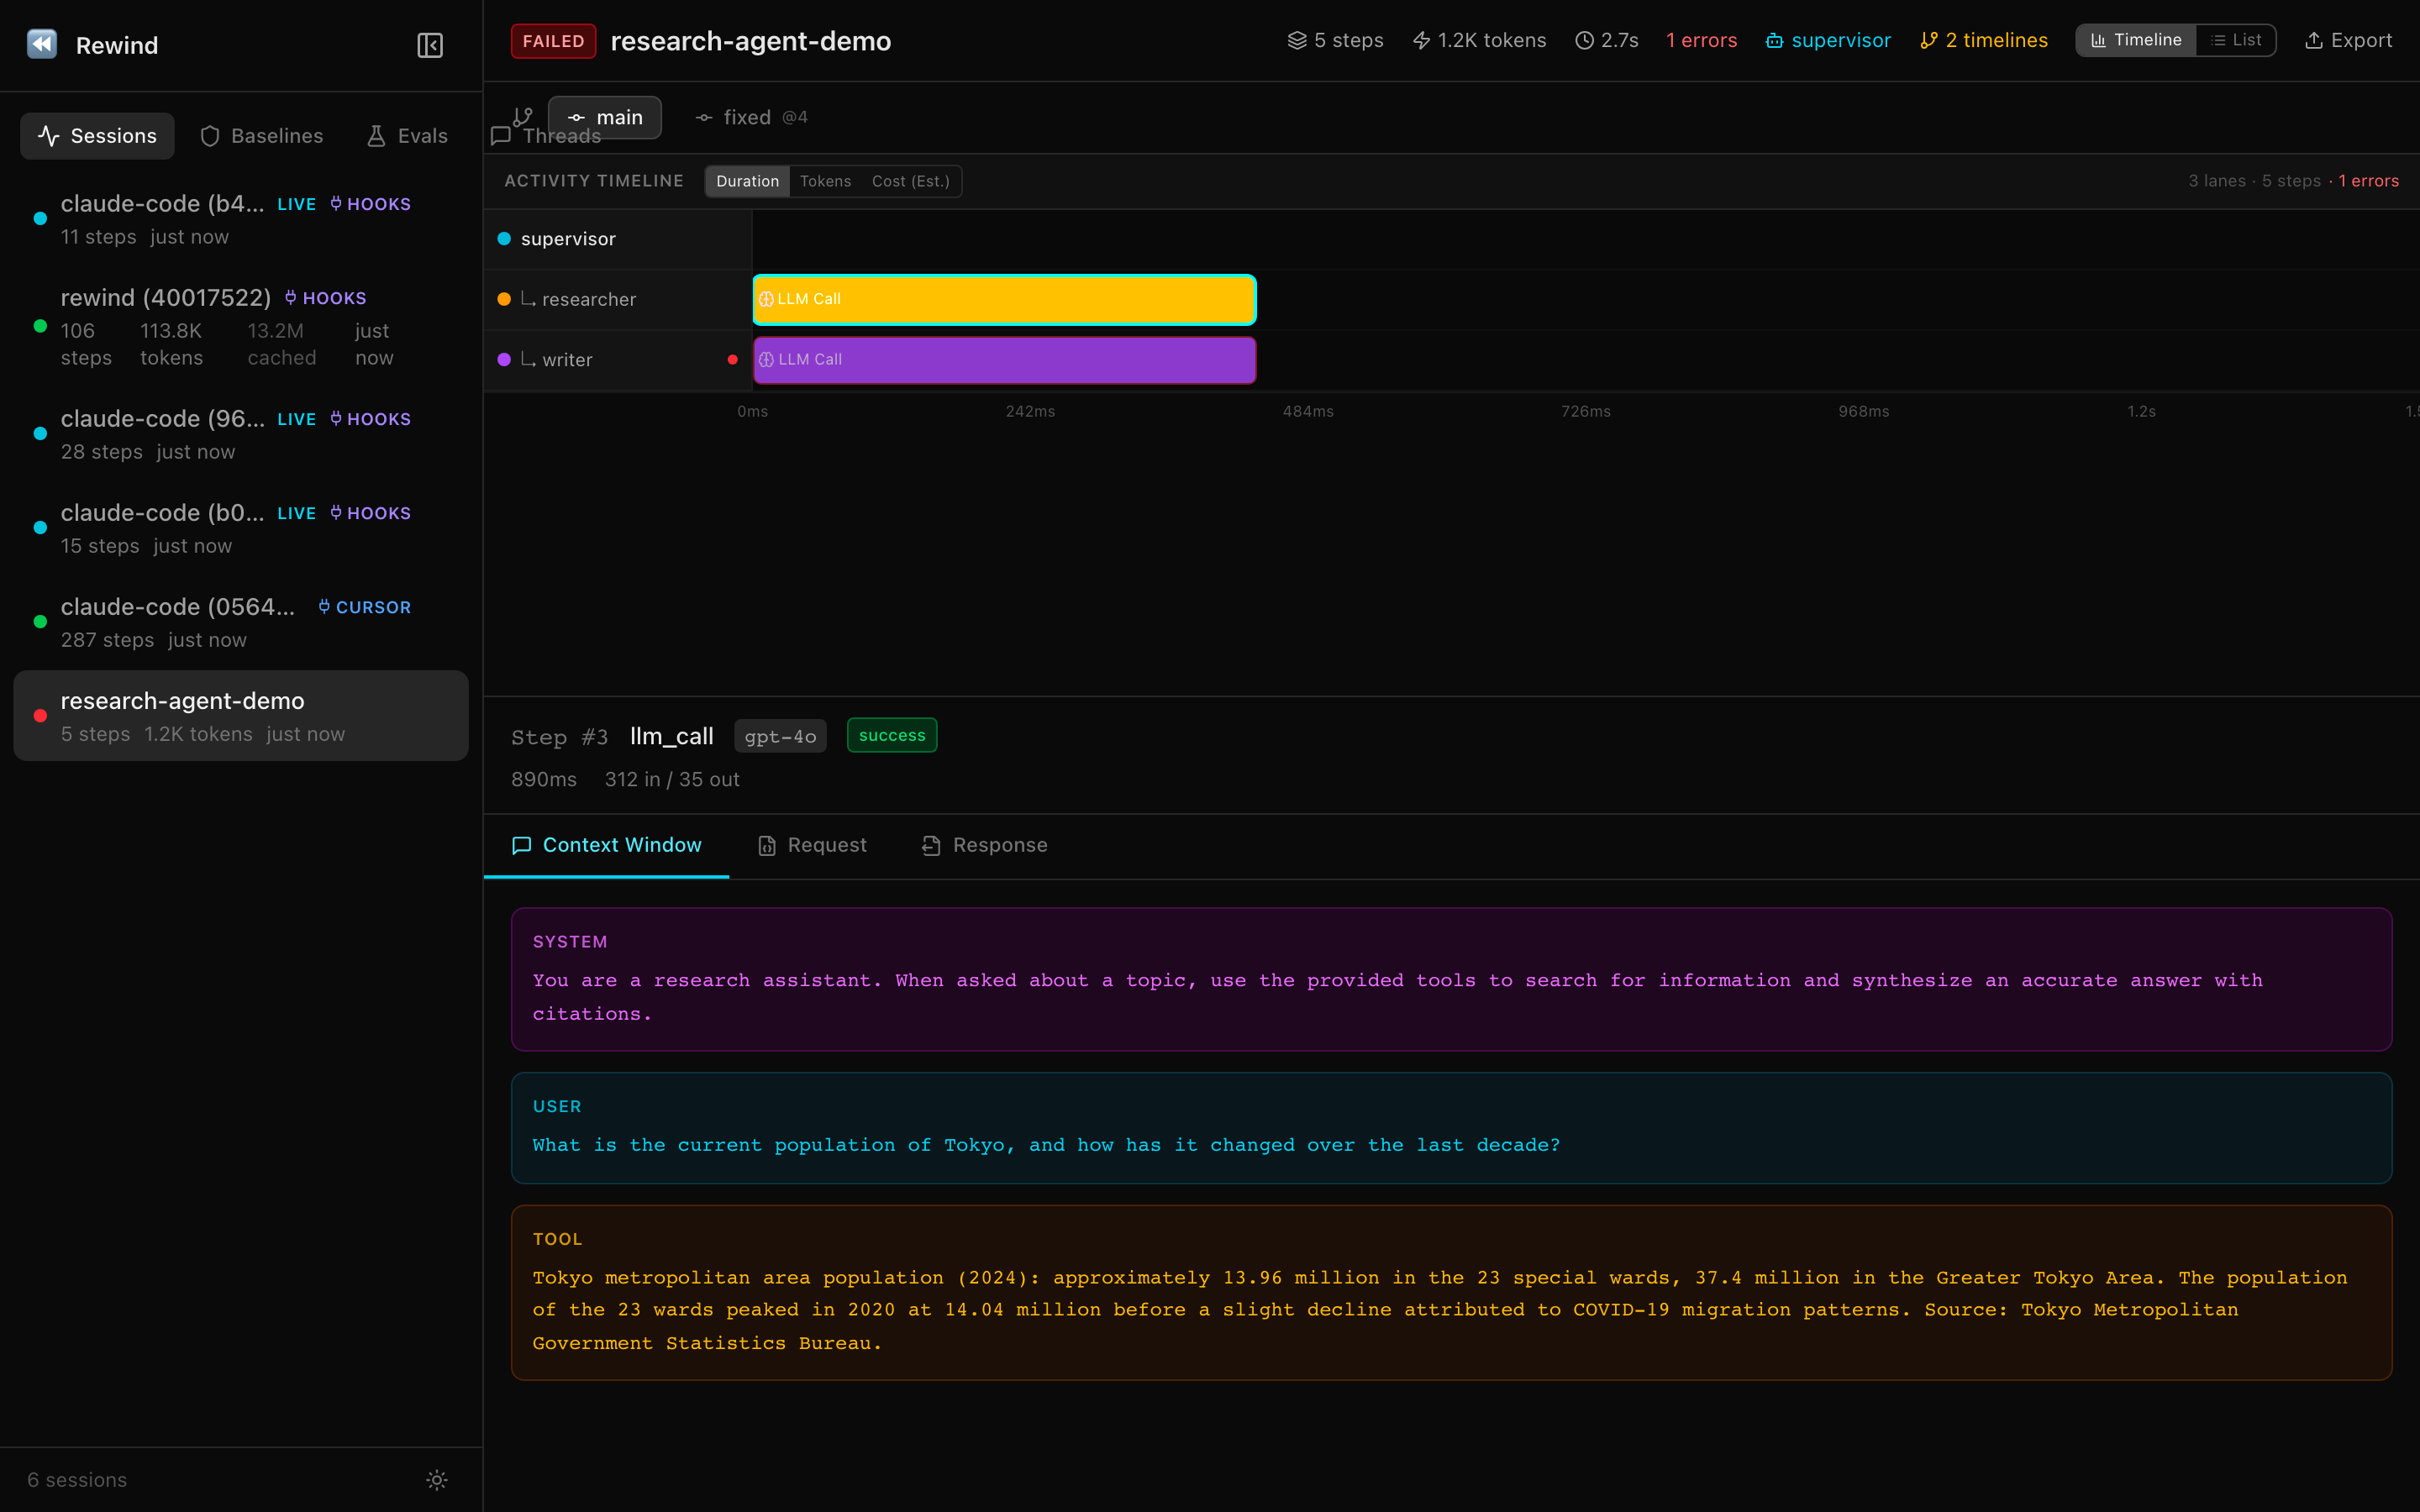Click the '3 lanes · 5 steps' summary text

pyautogui.click(x=2254, y=181)
